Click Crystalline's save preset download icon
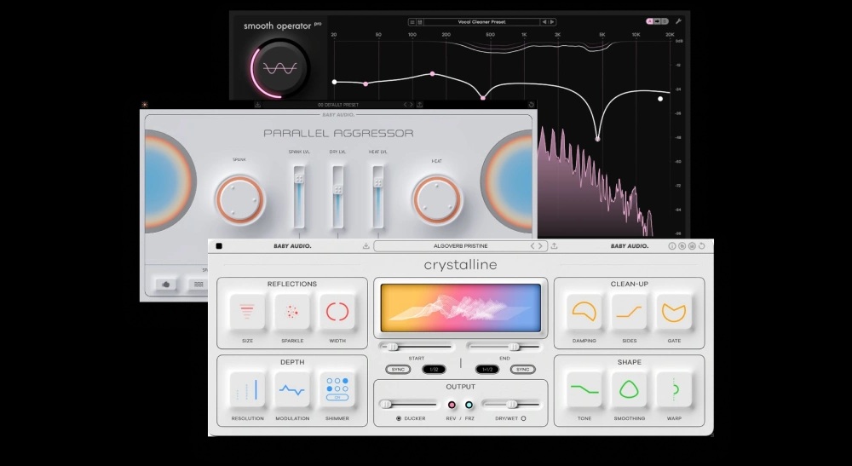The width and height of the screenshot is (852, 466). [x=366, y=246]
